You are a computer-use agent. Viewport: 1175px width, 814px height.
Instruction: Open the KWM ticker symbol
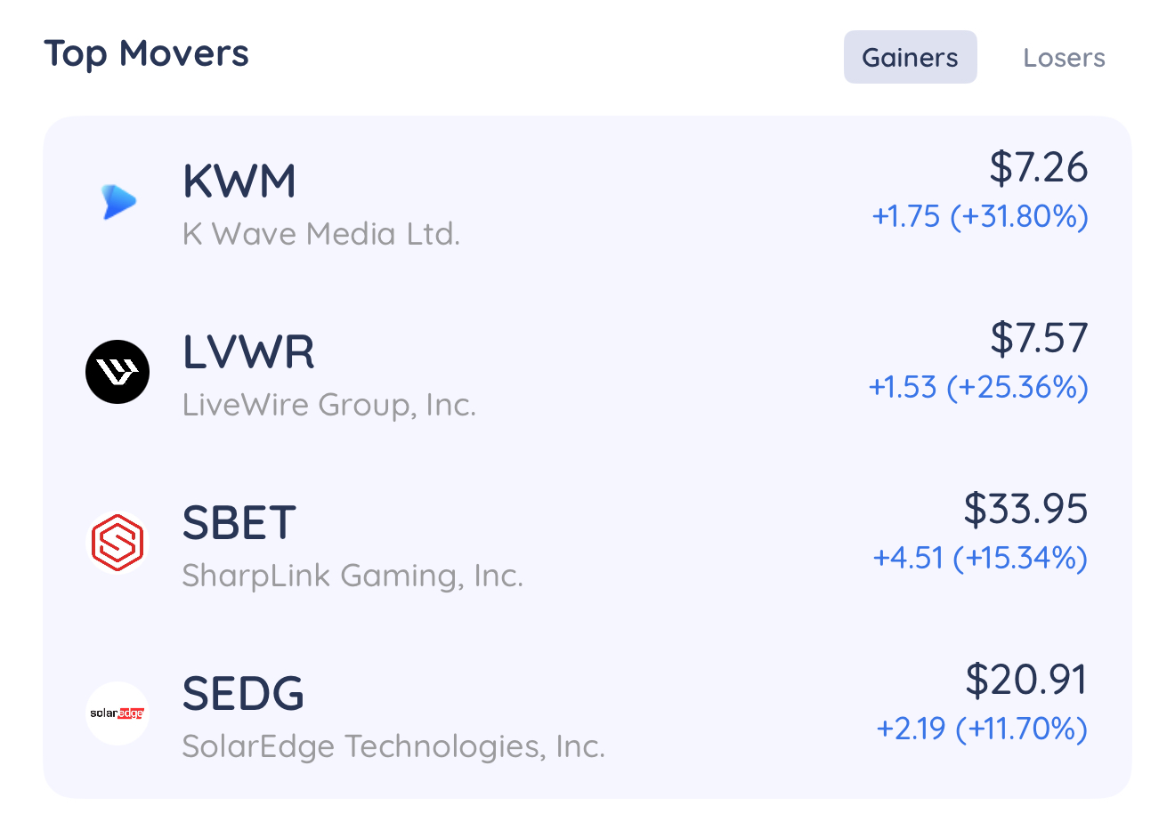(239, 181)
